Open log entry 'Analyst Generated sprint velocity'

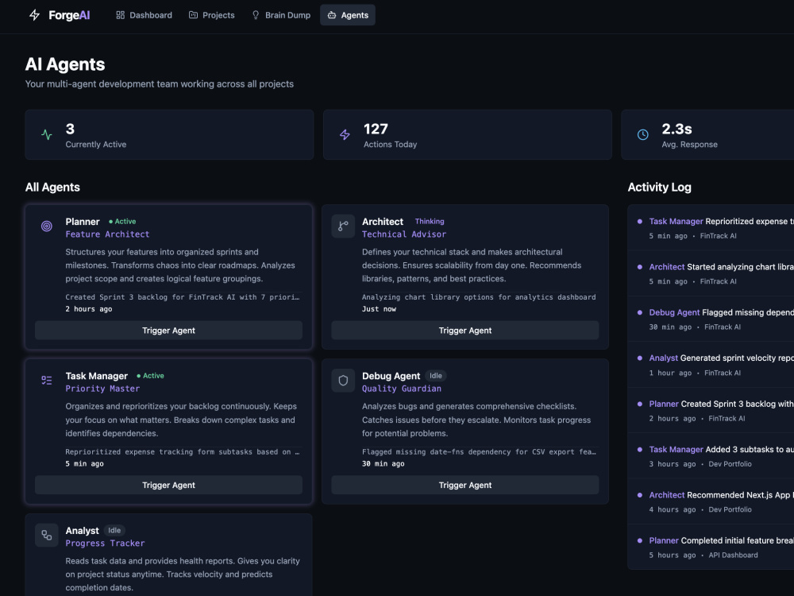[x=711, y=365]
